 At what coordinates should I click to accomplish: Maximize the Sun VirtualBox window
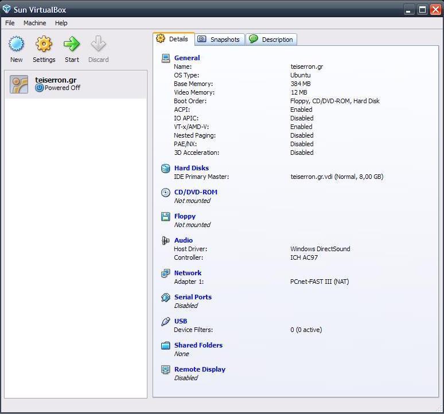(422, 10)
